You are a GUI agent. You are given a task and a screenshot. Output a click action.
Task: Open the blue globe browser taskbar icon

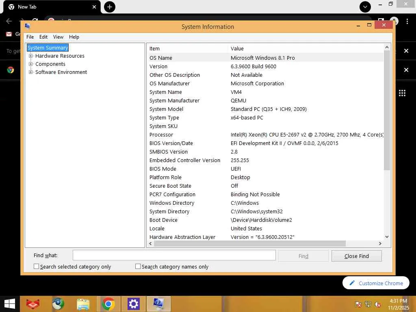(58, 304)
